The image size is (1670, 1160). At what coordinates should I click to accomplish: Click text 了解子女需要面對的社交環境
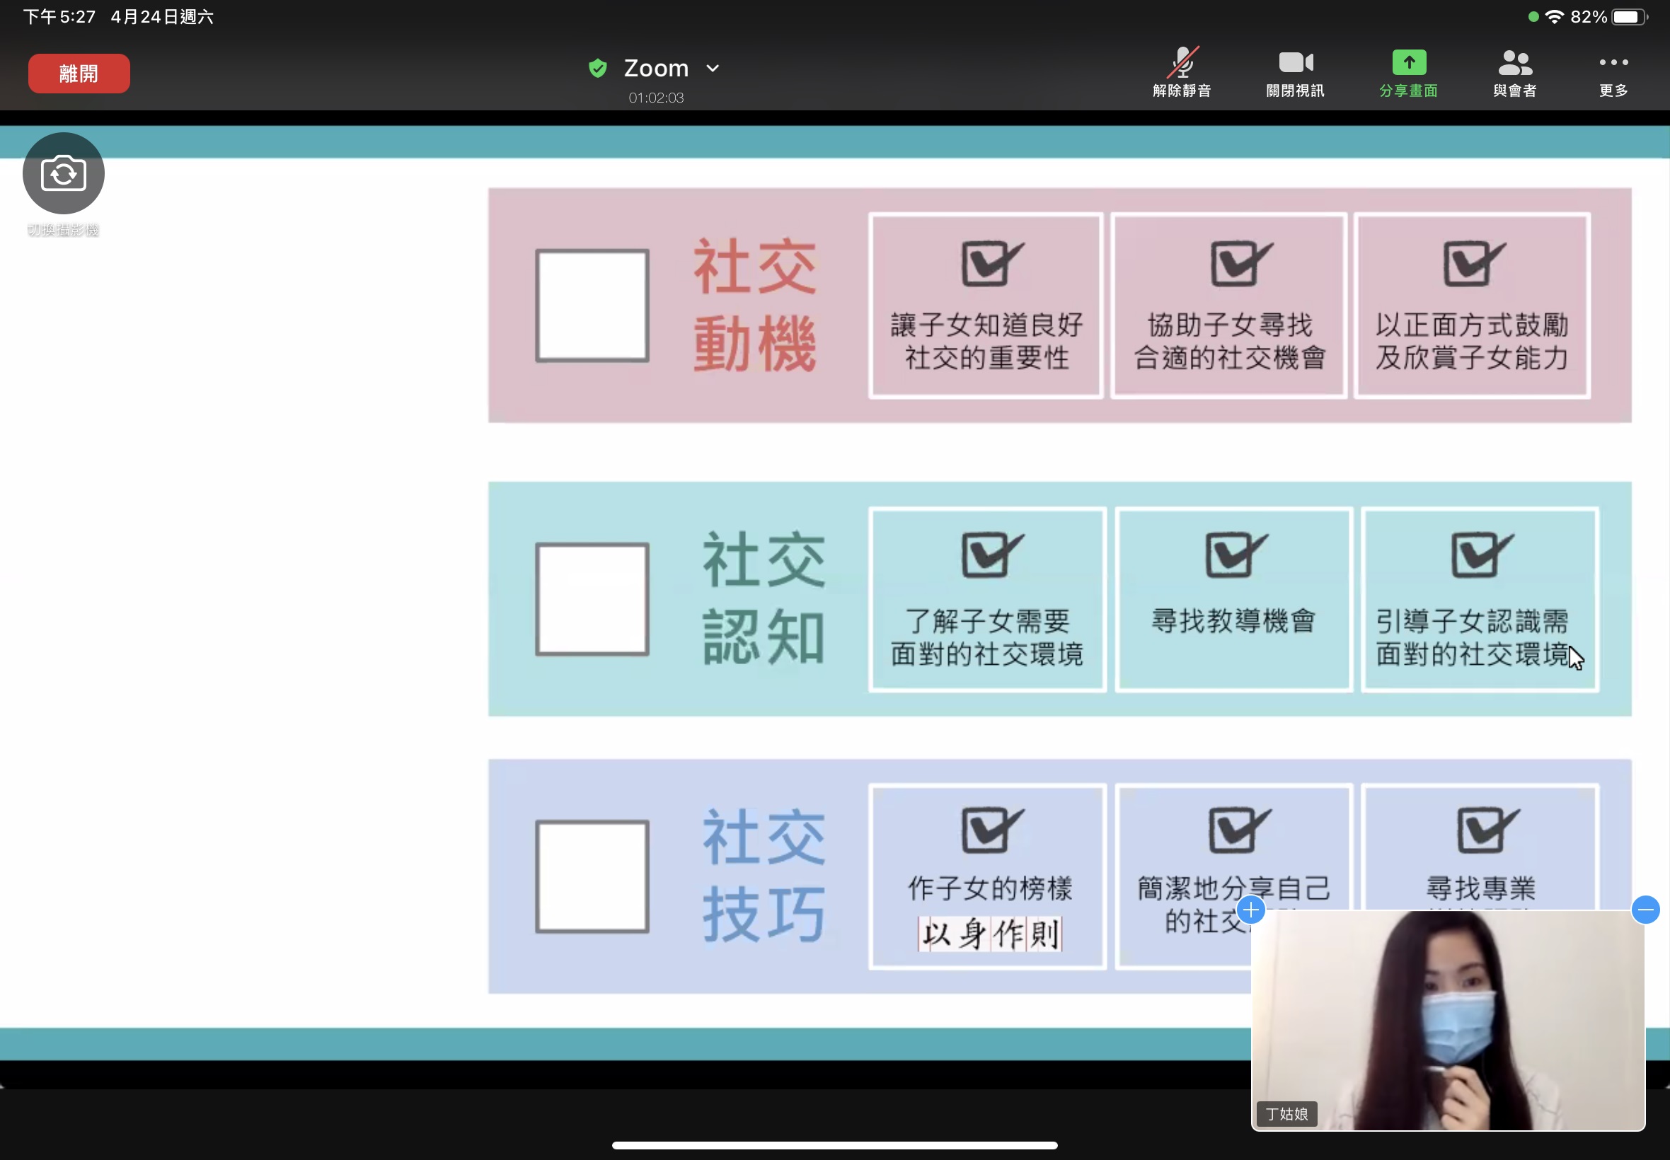coord(986,637)
